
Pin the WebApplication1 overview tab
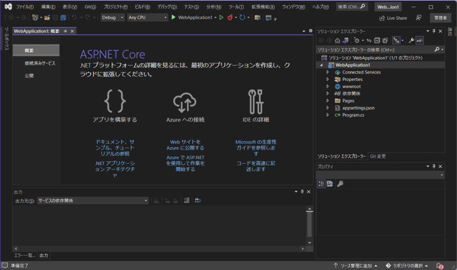pyautogui.click(x=65, y=31)
